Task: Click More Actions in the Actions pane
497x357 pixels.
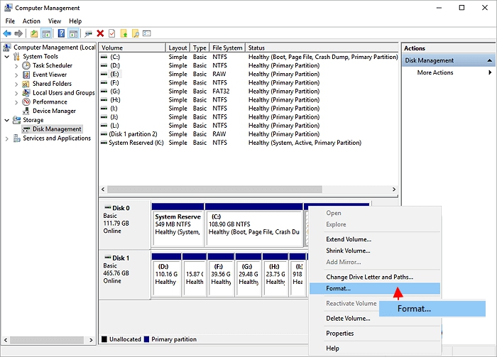Action: [435, 73]
